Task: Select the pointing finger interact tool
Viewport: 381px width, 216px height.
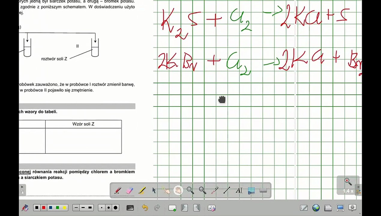Action: [x=166, y=190]
